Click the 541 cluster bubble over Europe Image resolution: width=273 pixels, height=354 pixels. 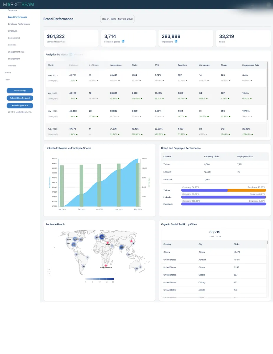102,237
